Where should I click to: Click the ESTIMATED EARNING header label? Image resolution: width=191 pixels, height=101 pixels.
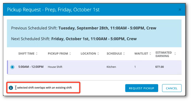point(164,54)
